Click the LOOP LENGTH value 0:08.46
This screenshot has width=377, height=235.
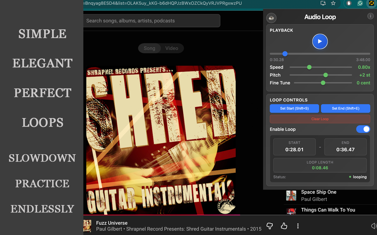320,168
